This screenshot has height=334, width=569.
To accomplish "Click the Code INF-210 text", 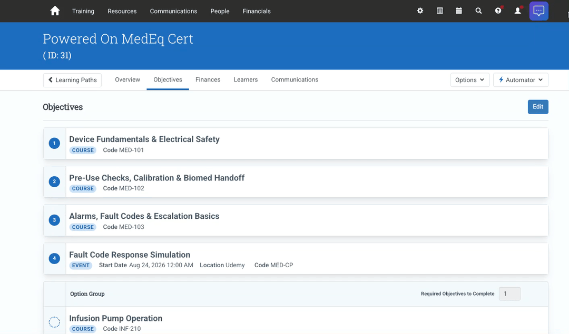I will point(122,329).
